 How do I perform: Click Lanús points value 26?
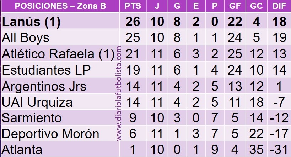[x=133, y=22]
